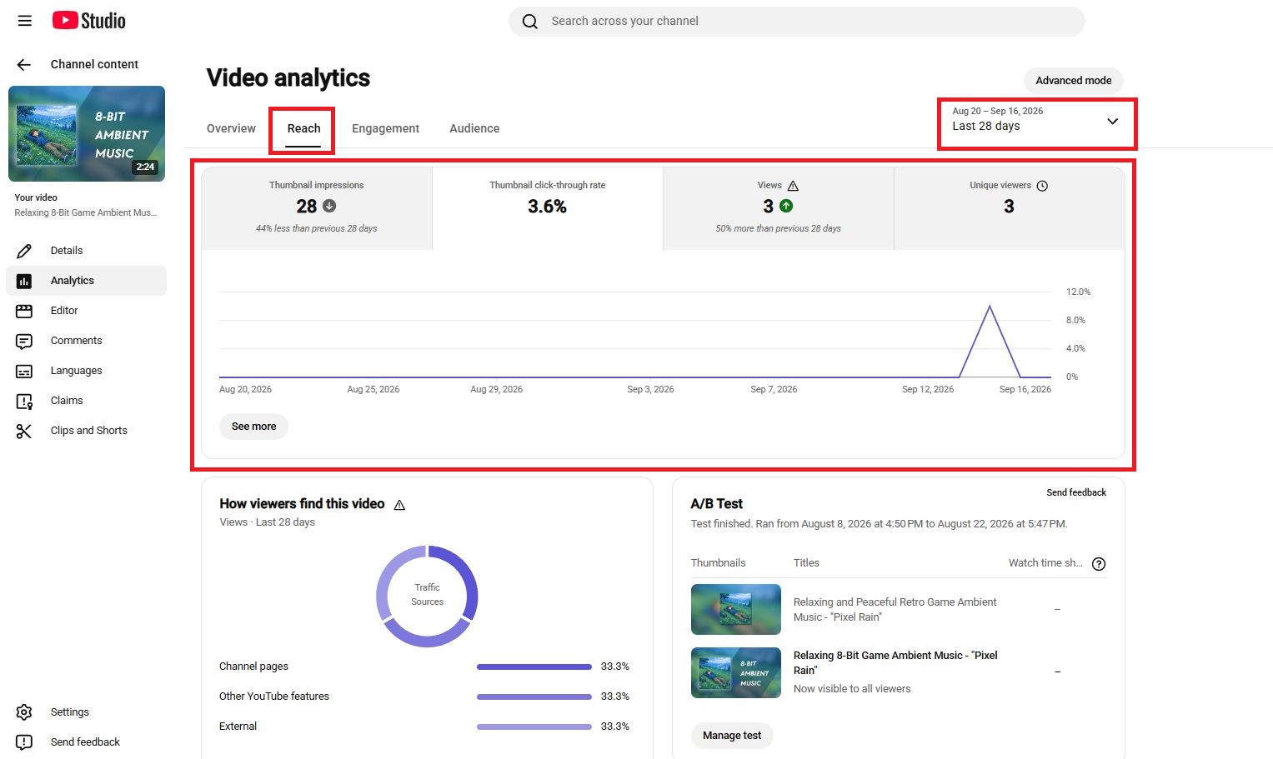
Task: Expand the Last 28 days date dropdown
Action: click(x=1036, y=124)
